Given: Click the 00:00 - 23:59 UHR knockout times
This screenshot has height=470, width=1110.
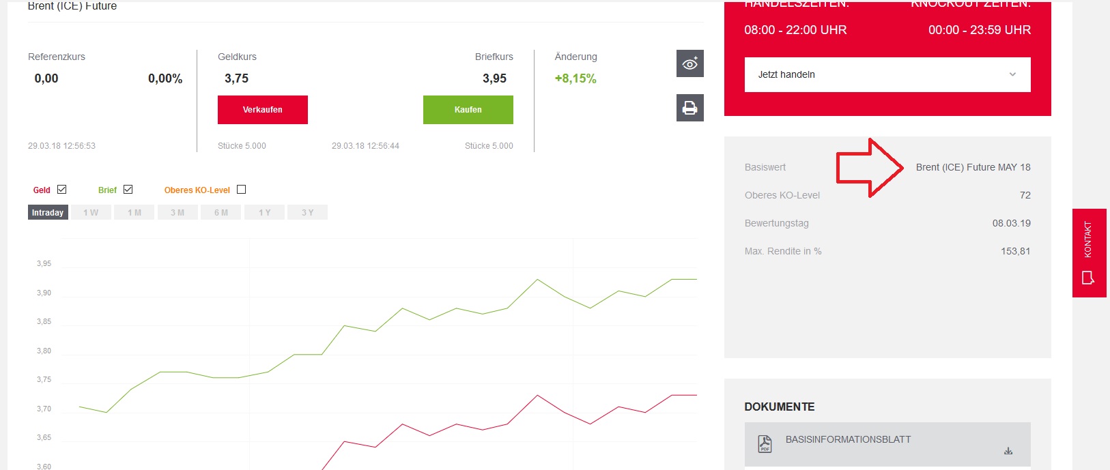Looking at the screenshot, I should 980,30.
